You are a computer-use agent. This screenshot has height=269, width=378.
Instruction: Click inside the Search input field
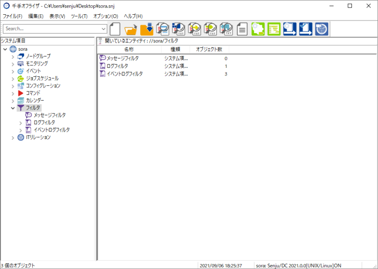[52, 29]
